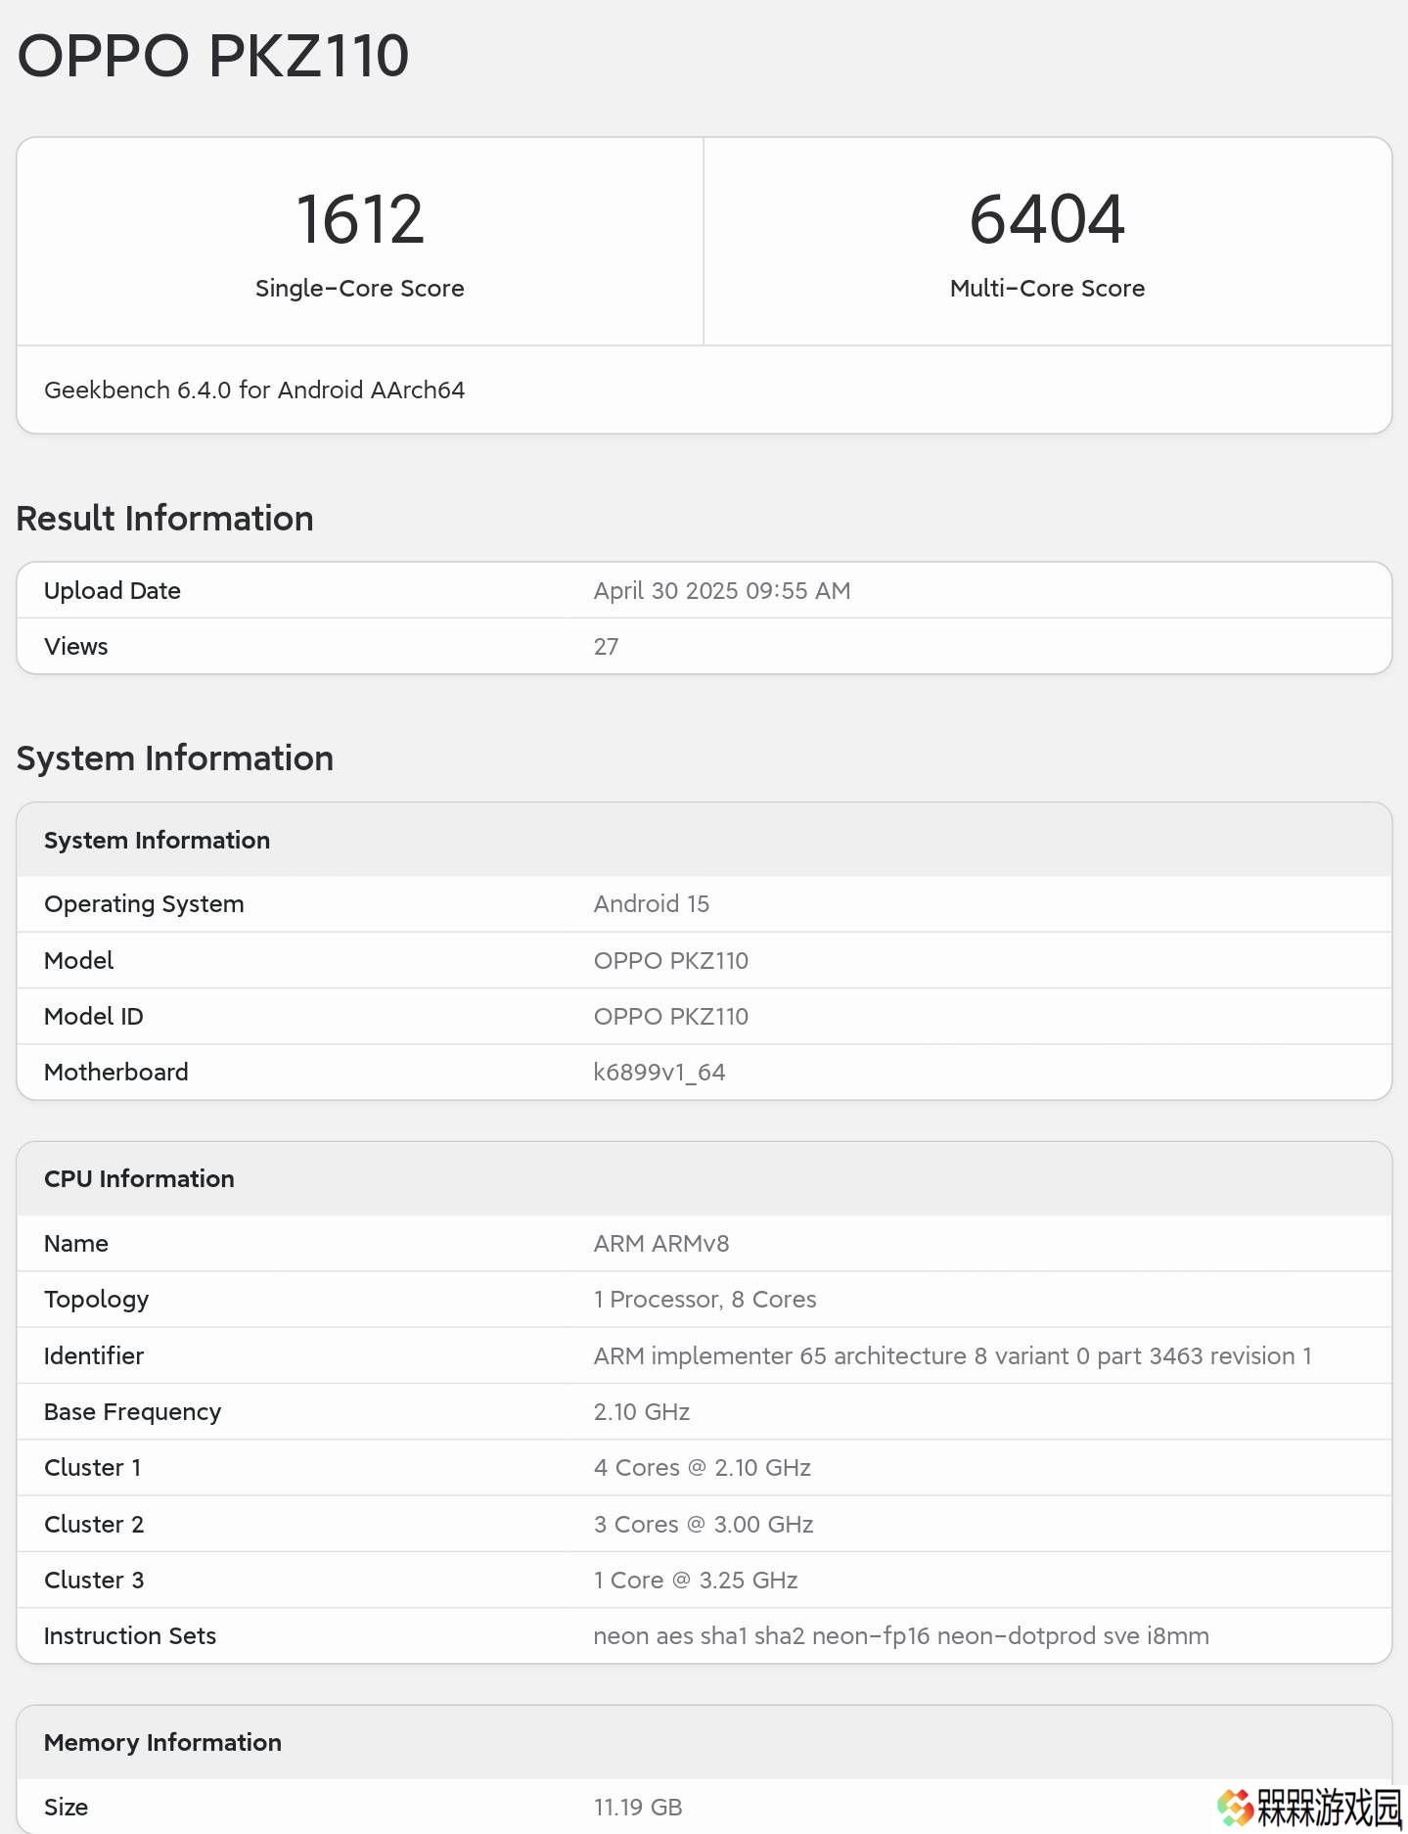Select the 1612 single-core score value

click(x=360, y=219)
